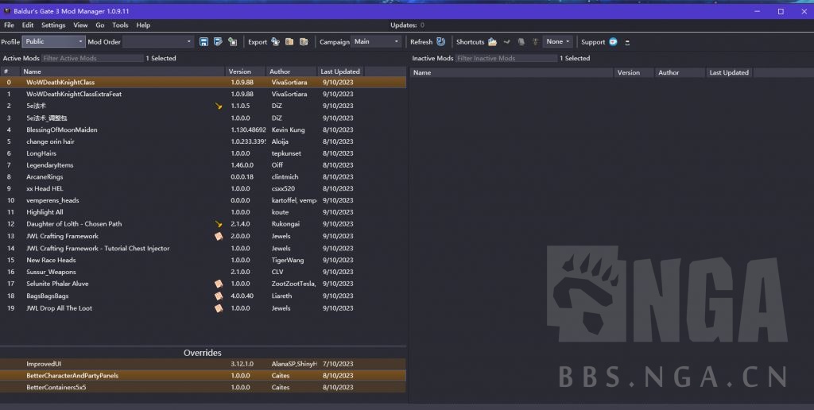Viewport: 814px width, 410px height.
Task: Open the Tools menu
Action: click(x=120, y=25)
